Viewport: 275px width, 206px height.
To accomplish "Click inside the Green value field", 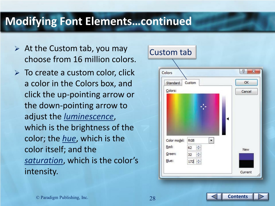I will point(191,154).
